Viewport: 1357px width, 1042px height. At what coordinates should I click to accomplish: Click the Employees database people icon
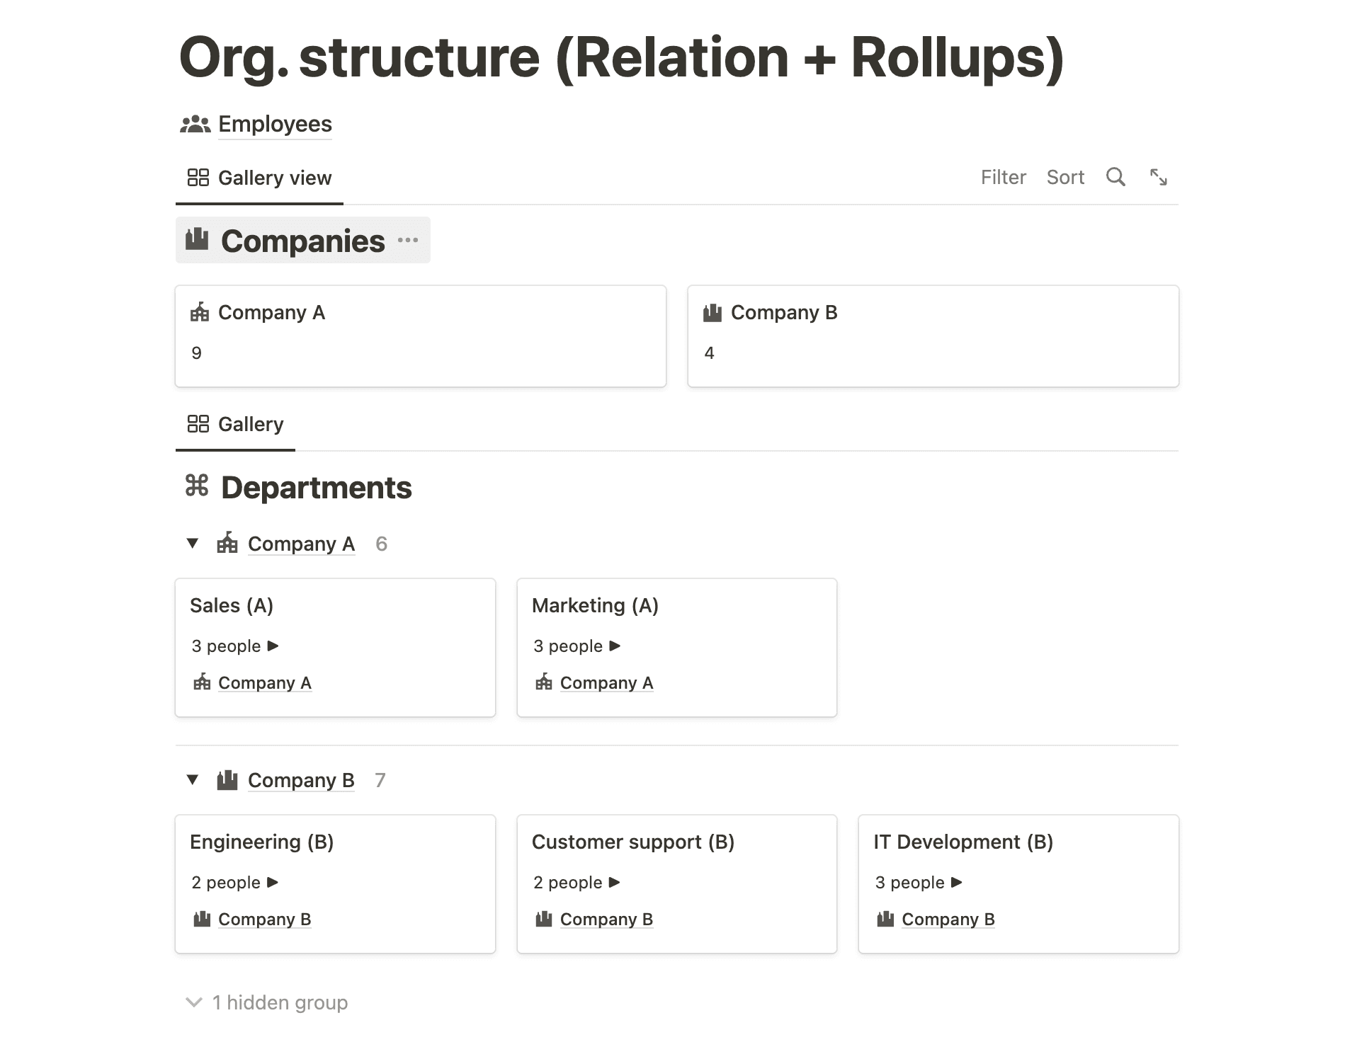(194, 124)
